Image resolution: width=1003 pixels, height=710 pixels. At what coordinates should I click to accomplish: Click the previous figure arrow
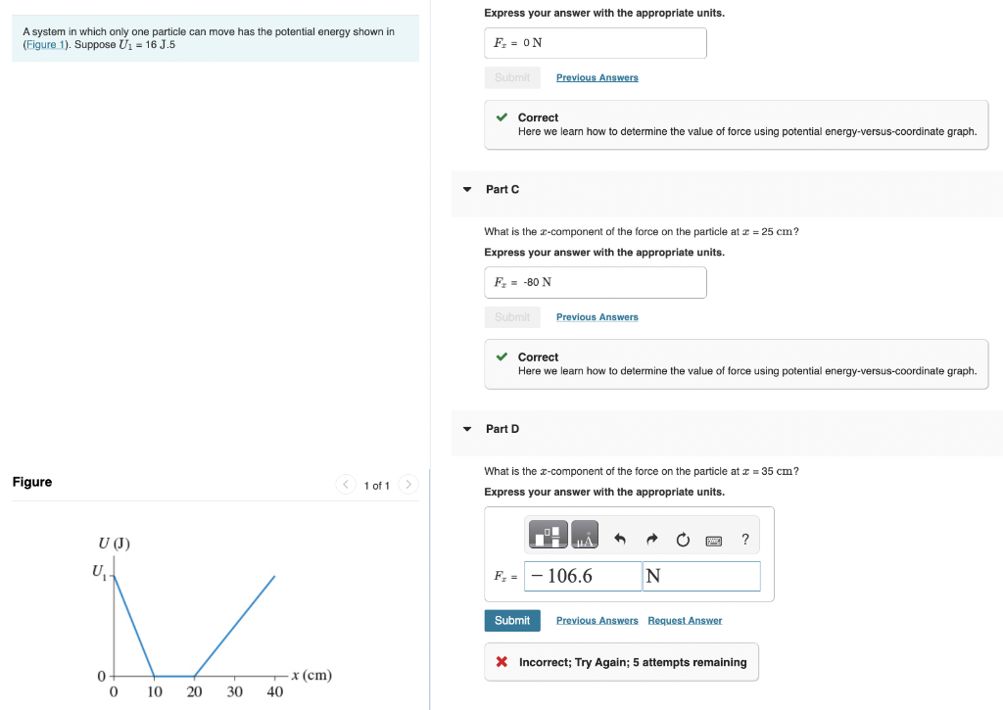(346, 484)
